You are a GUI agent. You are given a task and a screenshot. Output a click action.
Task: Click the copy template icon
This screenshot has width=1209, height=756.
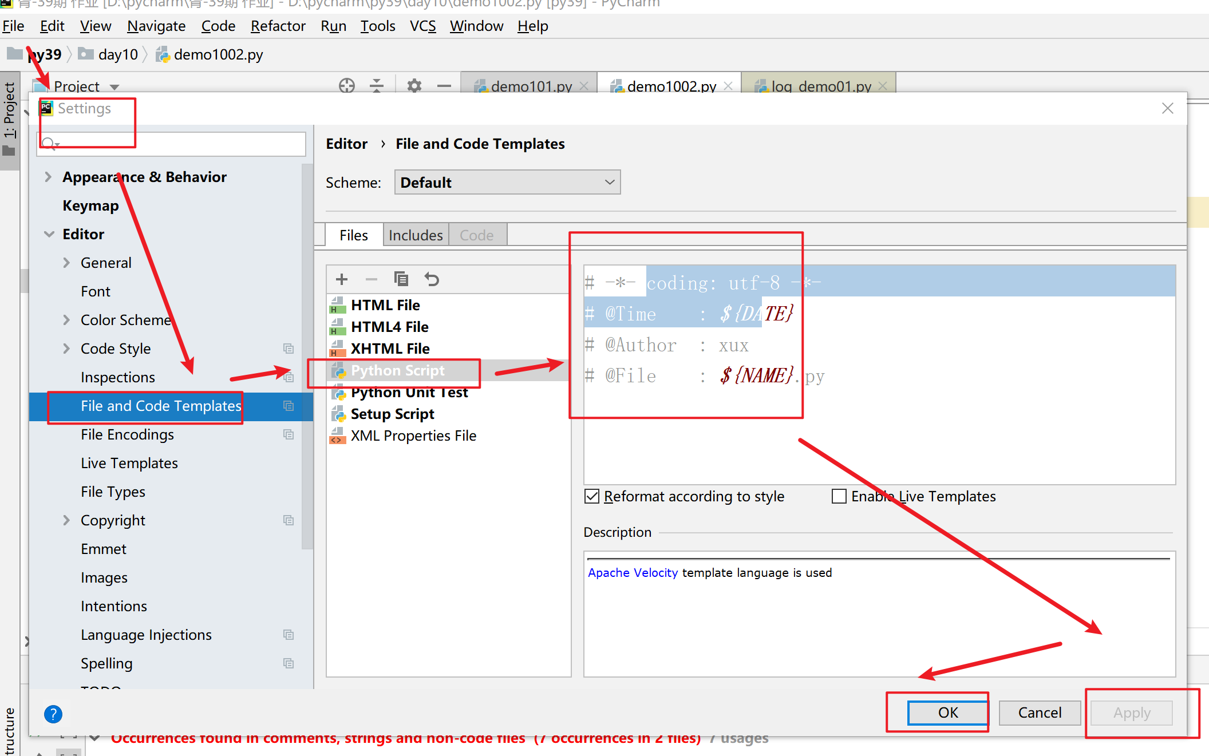tap(401, 279)
